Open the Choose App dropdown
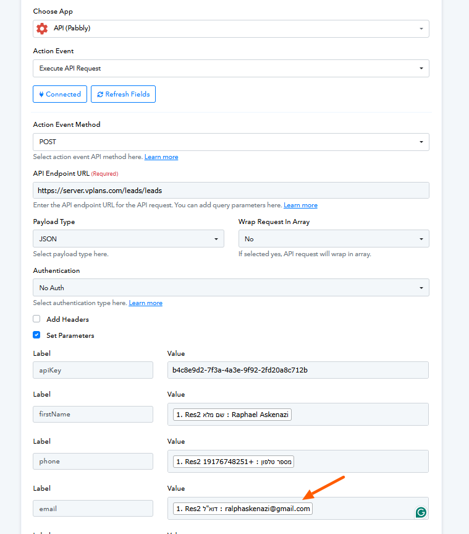 pos(230,28)
